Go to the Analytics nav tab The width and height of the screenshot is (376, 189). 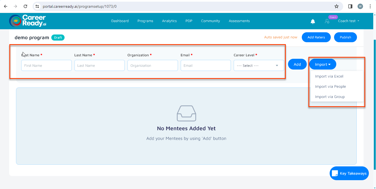169,21
